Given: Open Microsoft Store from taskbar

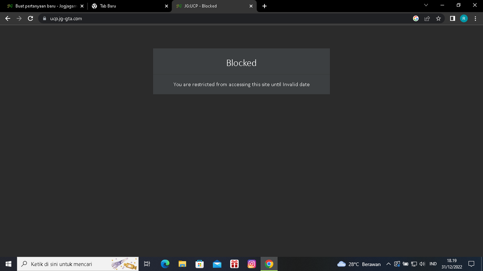Looking at the screenshot, I should click(200, 264).
